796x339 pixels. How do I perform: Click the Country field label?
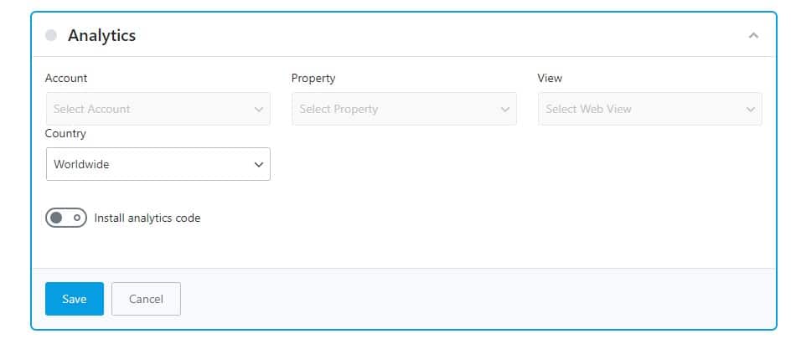(x=65, y=133)
